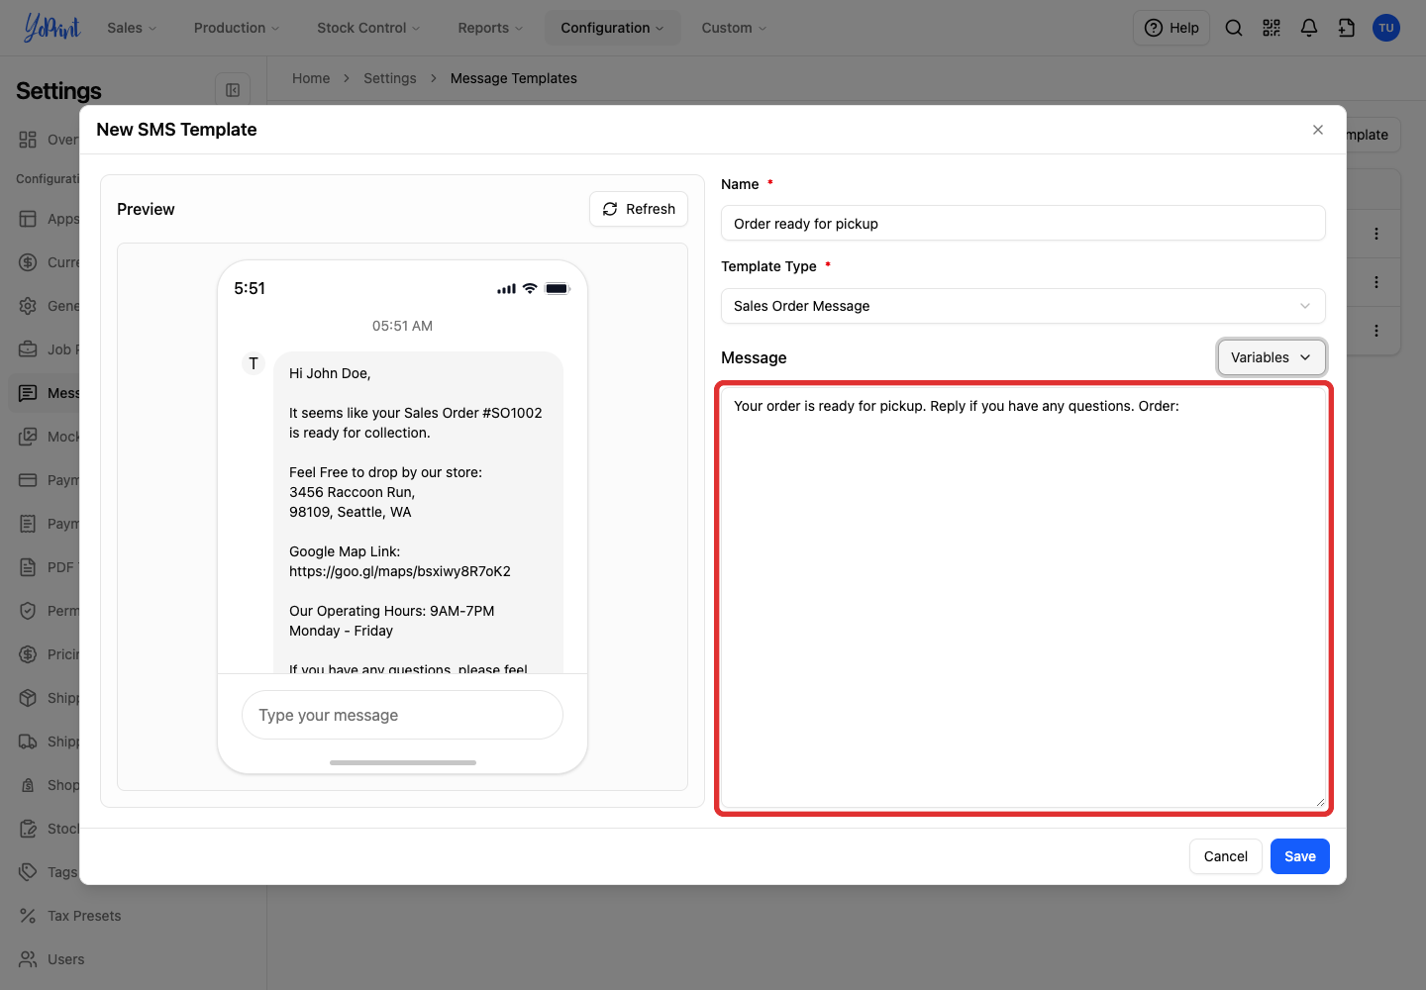Click the document export icon beside the bell
Viewport: 1426px width, 990px height.
1347,28
